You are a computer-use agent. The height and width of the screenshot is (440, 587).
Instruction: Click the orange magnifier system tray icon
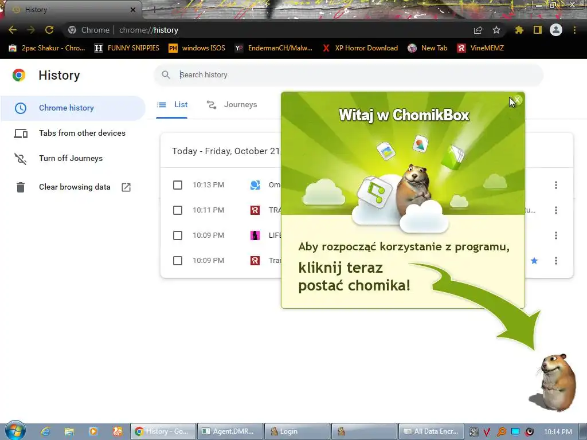tap(501, 432)
